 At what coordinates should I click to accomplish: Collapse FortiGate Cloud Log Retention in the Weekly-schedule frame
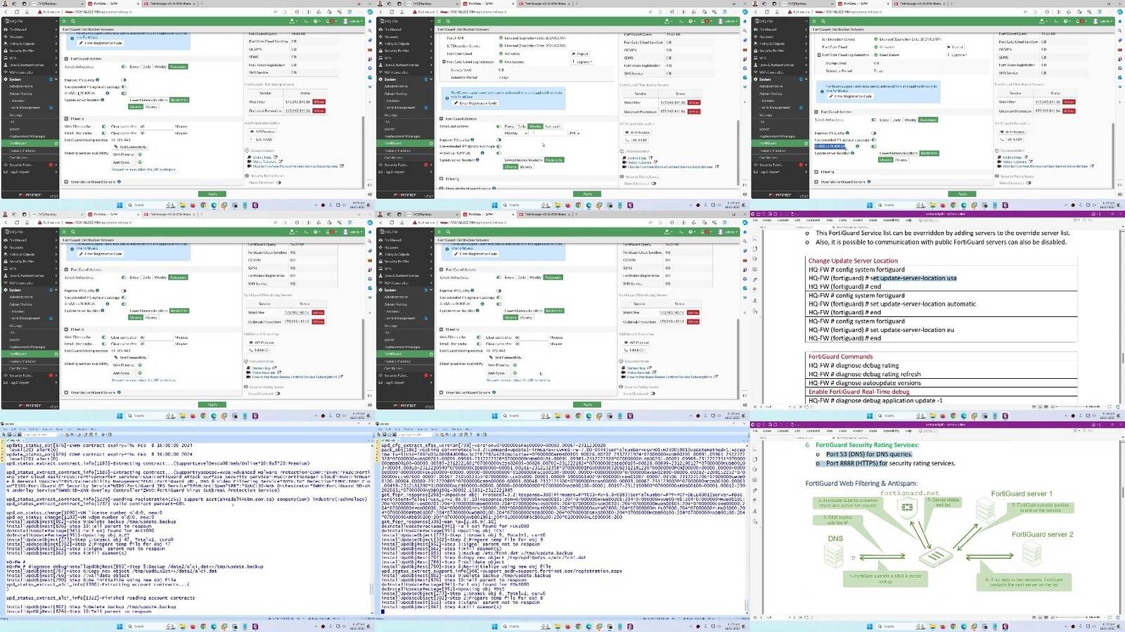(444, 62)
